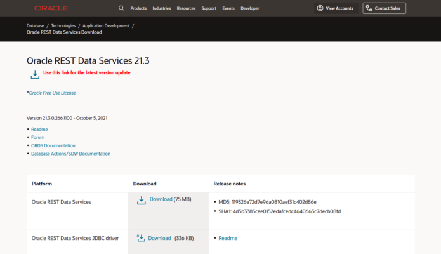The height and width of the screenshot is (254, 441).
Task: Open the Support menu
Action: (209, 8)
